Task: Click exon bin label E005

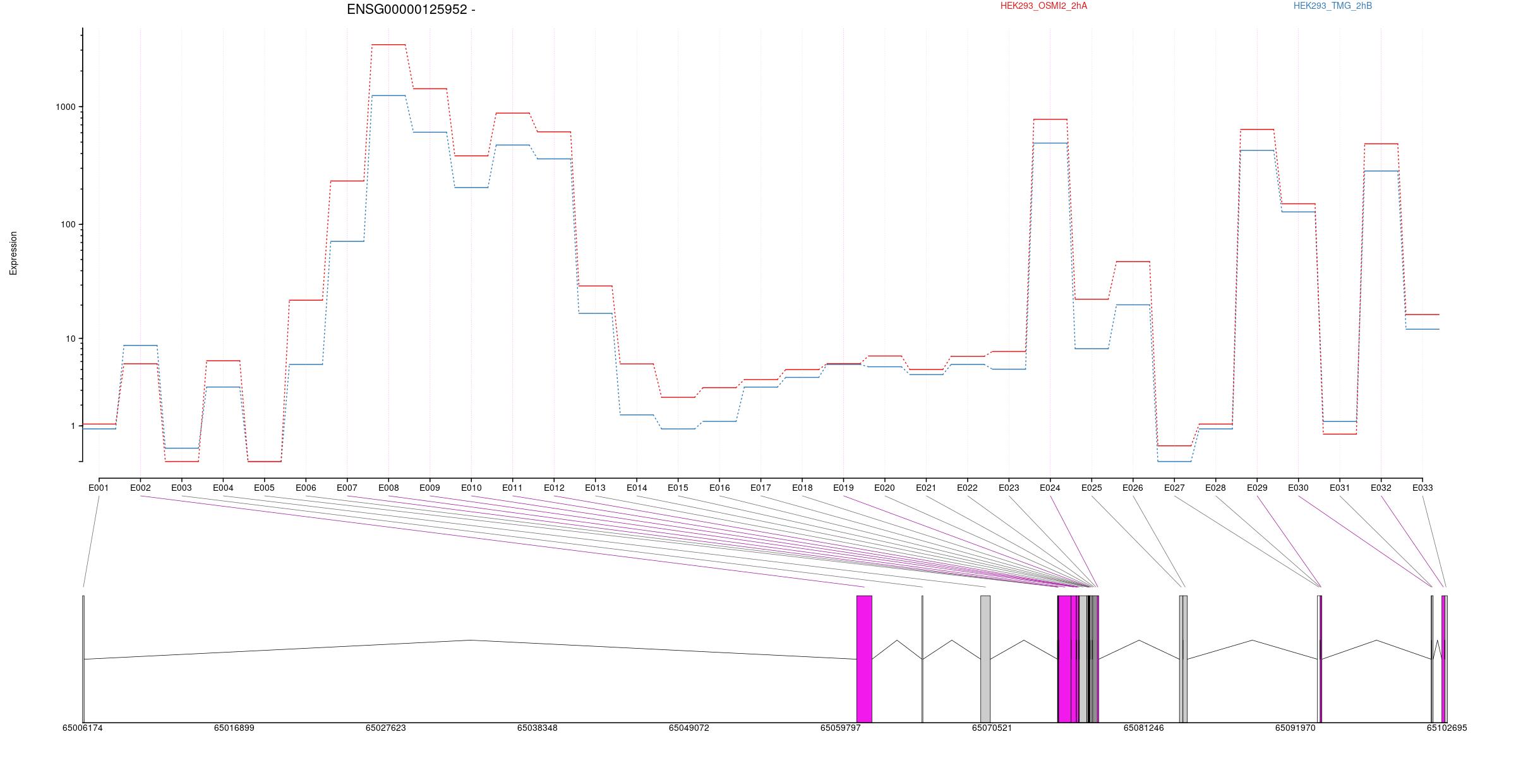Action: click(x=264, y=488)
